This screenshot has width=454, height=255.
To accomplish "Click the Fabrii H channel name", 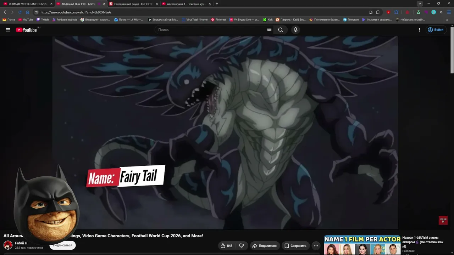I will (x=21, y=243).
